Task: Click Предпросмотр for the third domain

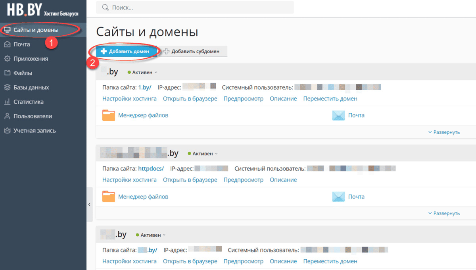Action: click(x=244, y=261)
